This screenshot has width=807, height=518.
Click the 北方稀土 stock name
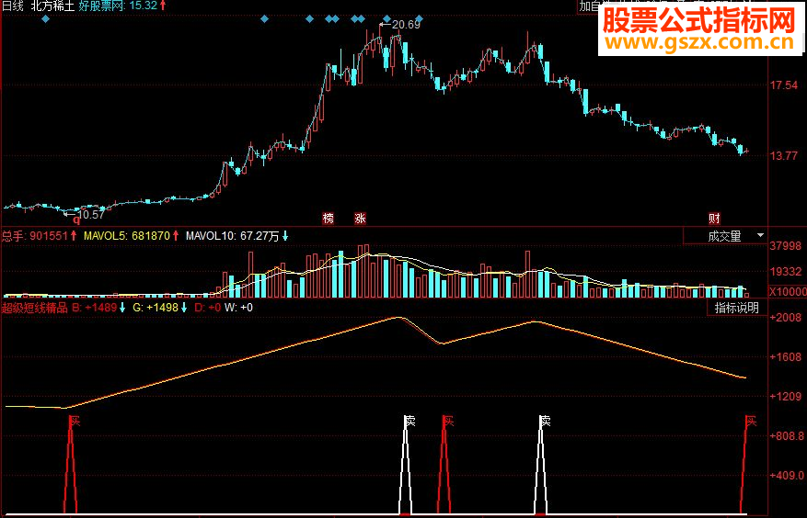pos(52,6)
